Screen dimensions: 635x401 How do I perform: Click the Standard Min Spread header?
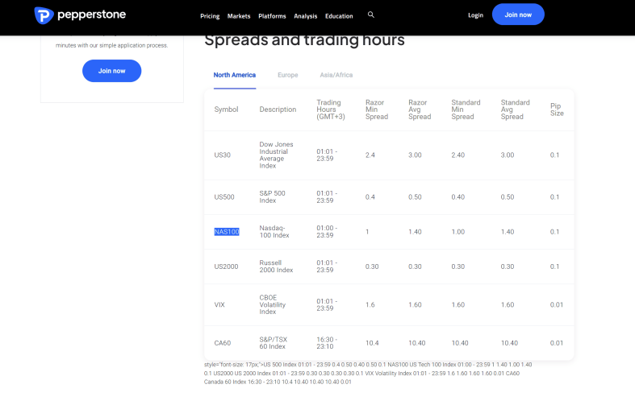[x=466, y=110]
